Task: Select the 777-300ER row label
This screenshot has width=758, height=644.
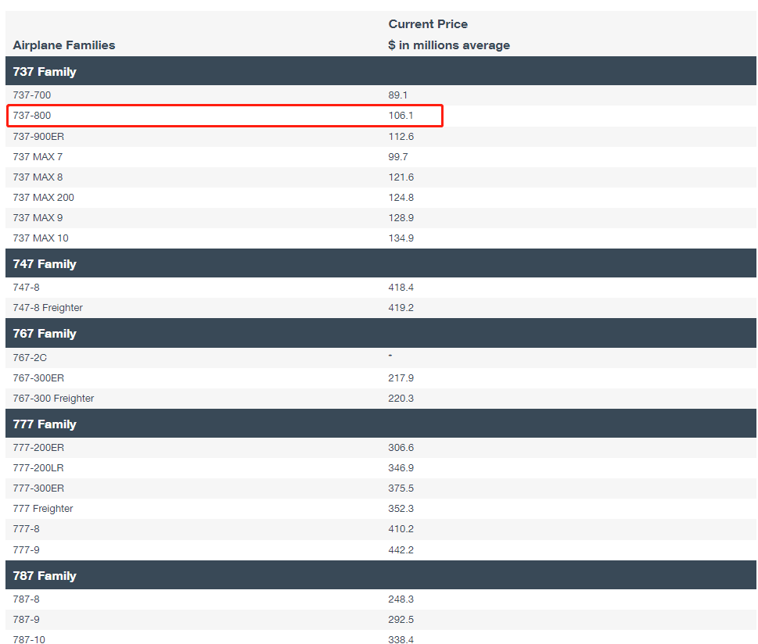Action: (x=38, y=488)
